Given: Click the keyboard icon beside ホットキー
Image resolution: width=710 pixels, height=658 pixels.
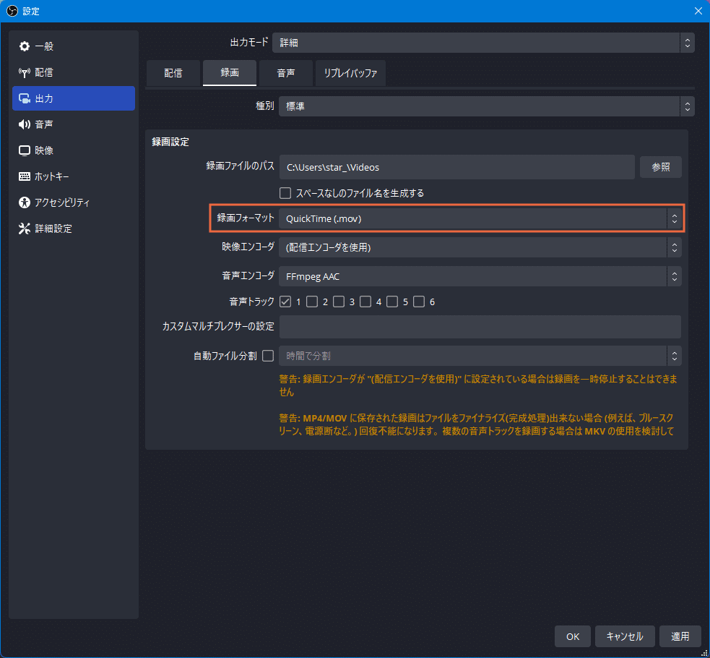Looking at the screenshot, I should pos(25,176).
